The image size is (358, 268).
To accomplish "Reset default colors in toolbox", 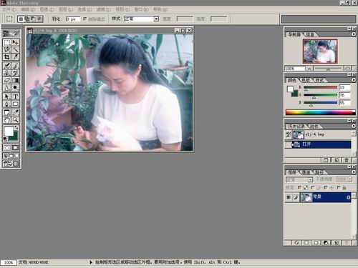I will click(x=5, y=139).
